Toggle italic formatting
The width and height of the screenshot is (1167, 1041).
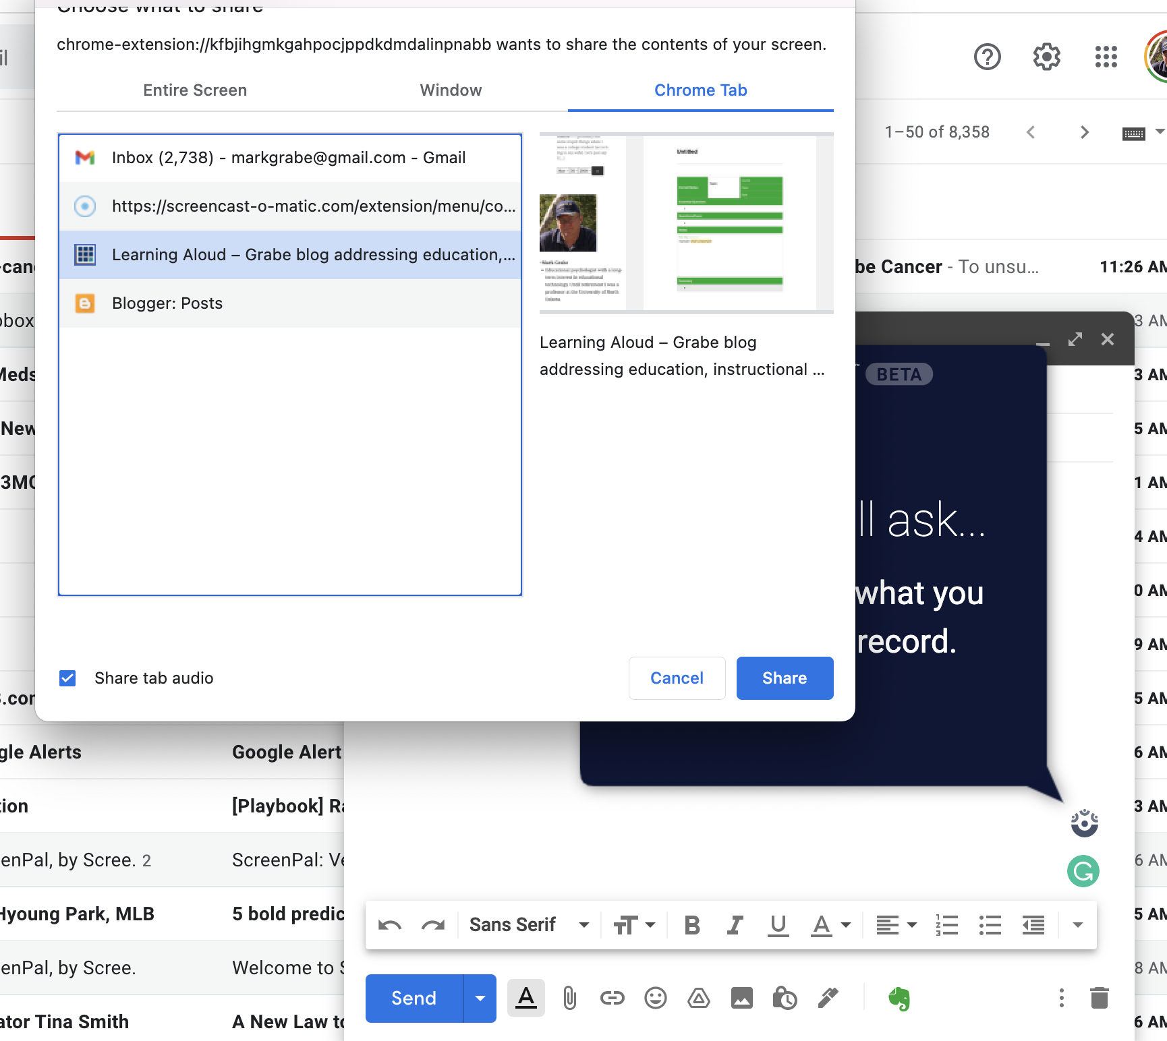pyautogui.click(x=735, y=925)
